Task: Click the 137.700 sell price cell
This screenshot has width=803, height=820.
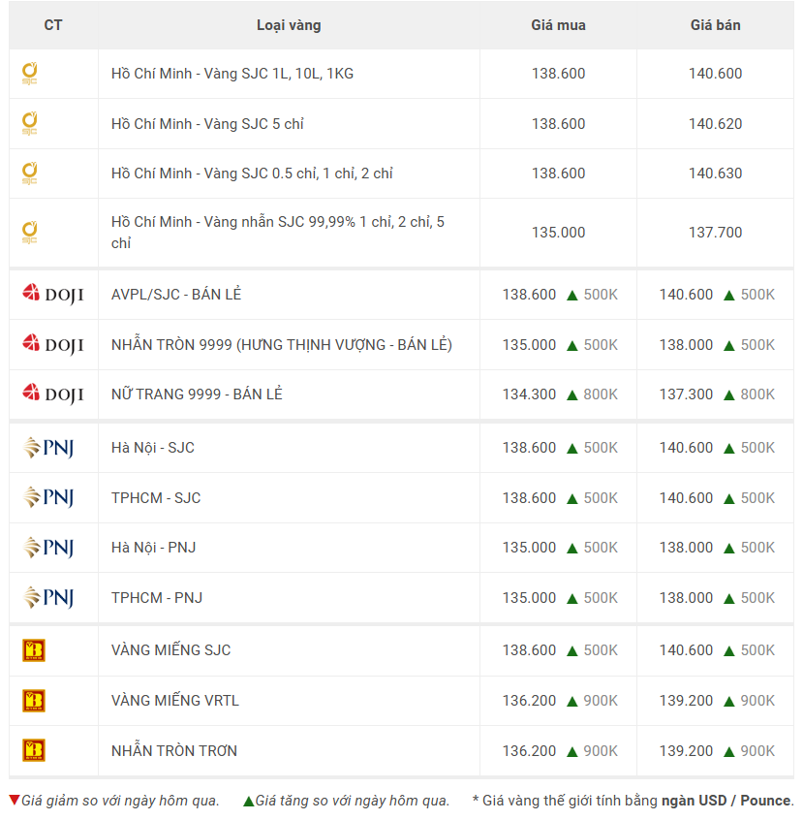Action: click(715, 233)
